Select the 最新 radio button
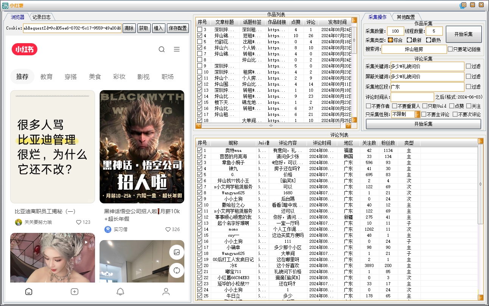Screen dimensions: 489x306 click(409, 40)
